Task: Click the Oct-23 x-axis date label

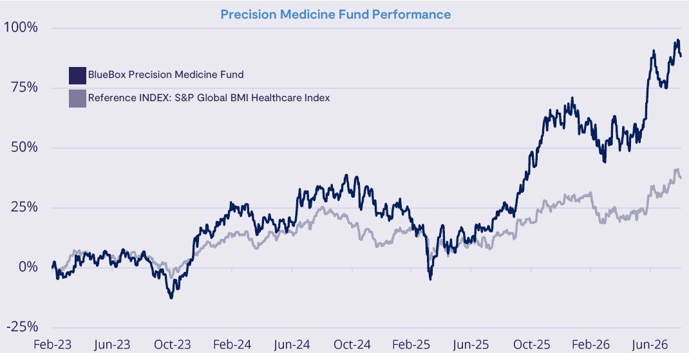Action: point(173,344)
